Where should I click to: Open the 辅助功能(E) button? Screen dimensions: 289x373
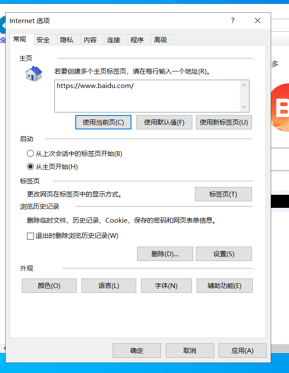tap(225, 285)
